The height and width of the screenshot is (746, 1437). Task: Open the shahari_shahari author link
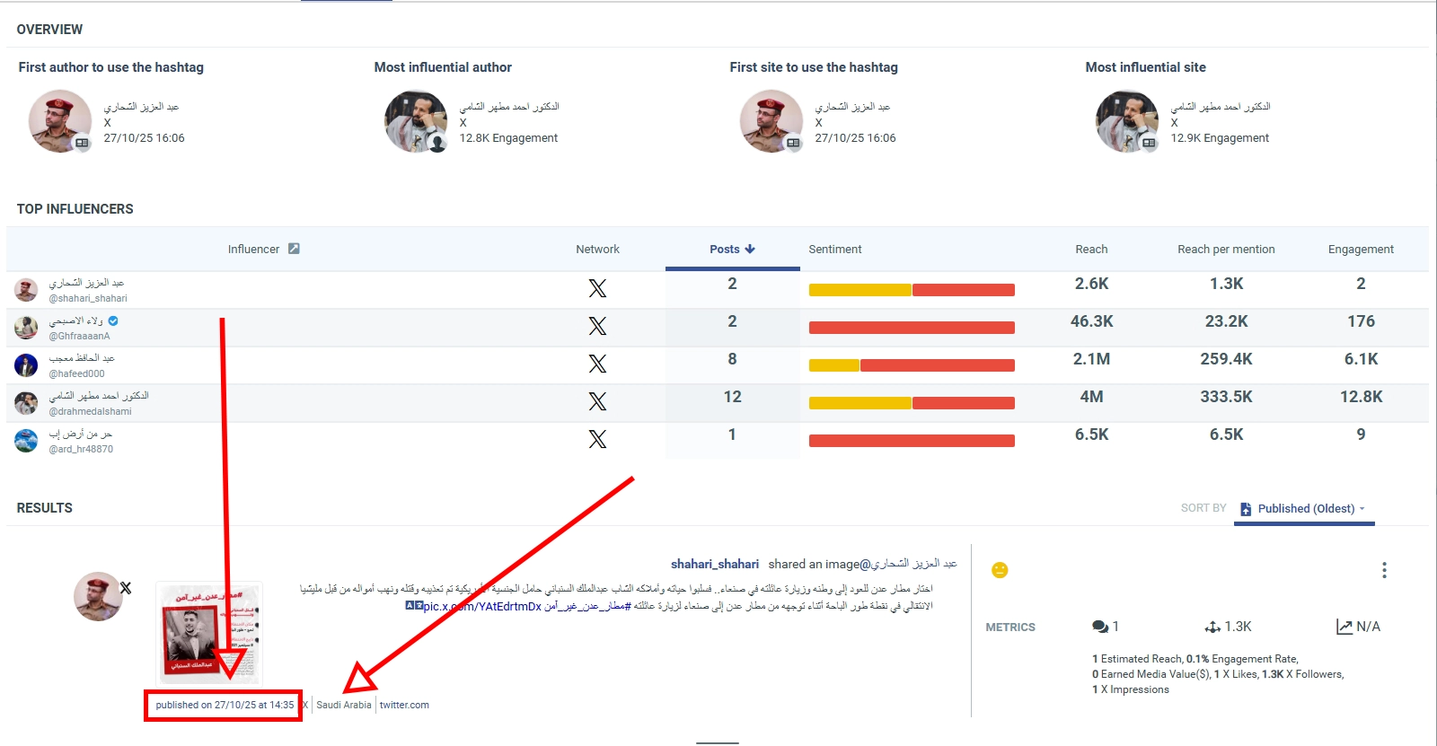(714, 564)
